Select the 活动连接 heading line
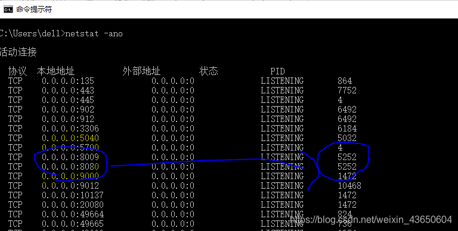458x231 pixels. tap(18, 52)
